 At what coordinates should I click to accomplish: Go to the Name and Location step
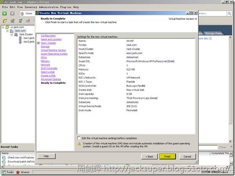click(51, 39)
